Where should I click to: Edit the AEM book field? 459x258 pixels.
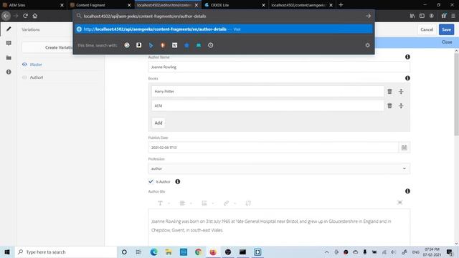(268, 105)
